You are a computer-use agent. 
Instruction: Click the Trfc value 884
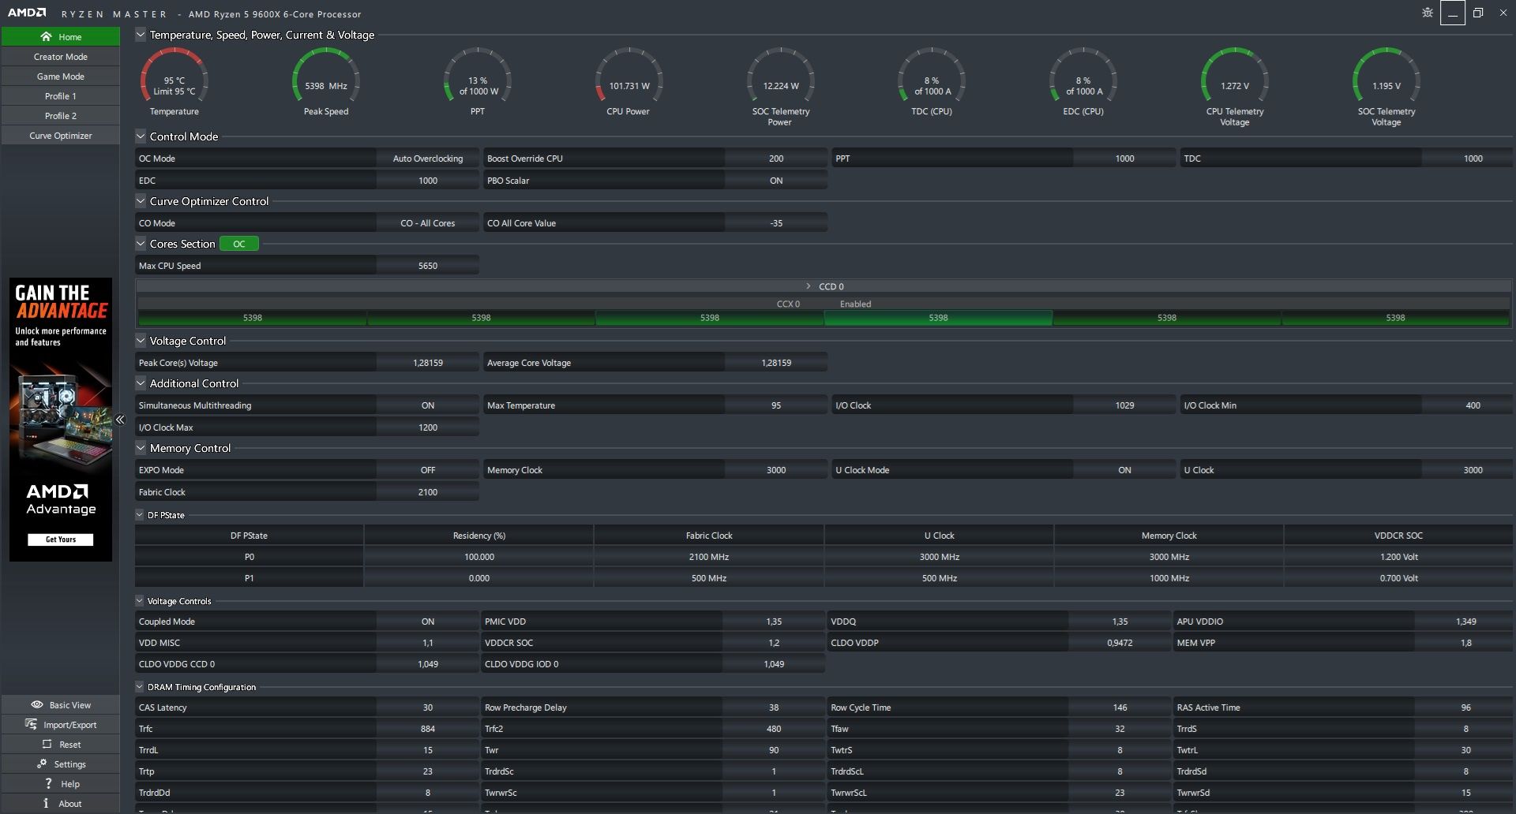tap(427, 729)
